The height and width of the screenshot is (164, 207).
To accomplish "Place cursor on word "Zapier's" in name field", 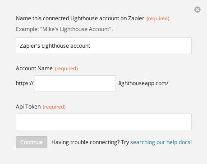I will click(x=30, y=46).
